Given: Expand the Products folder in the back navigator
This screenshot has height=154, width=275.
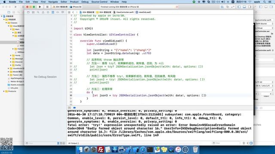Looking at the screenshot, I should [4, 91].
